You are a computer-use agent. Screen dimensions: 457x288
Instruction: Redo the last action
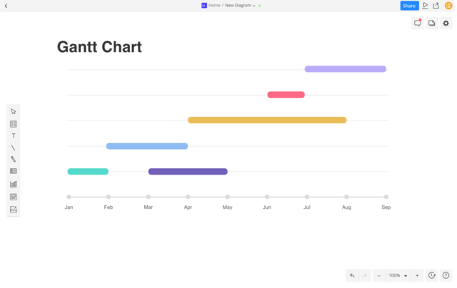point(365,275)
